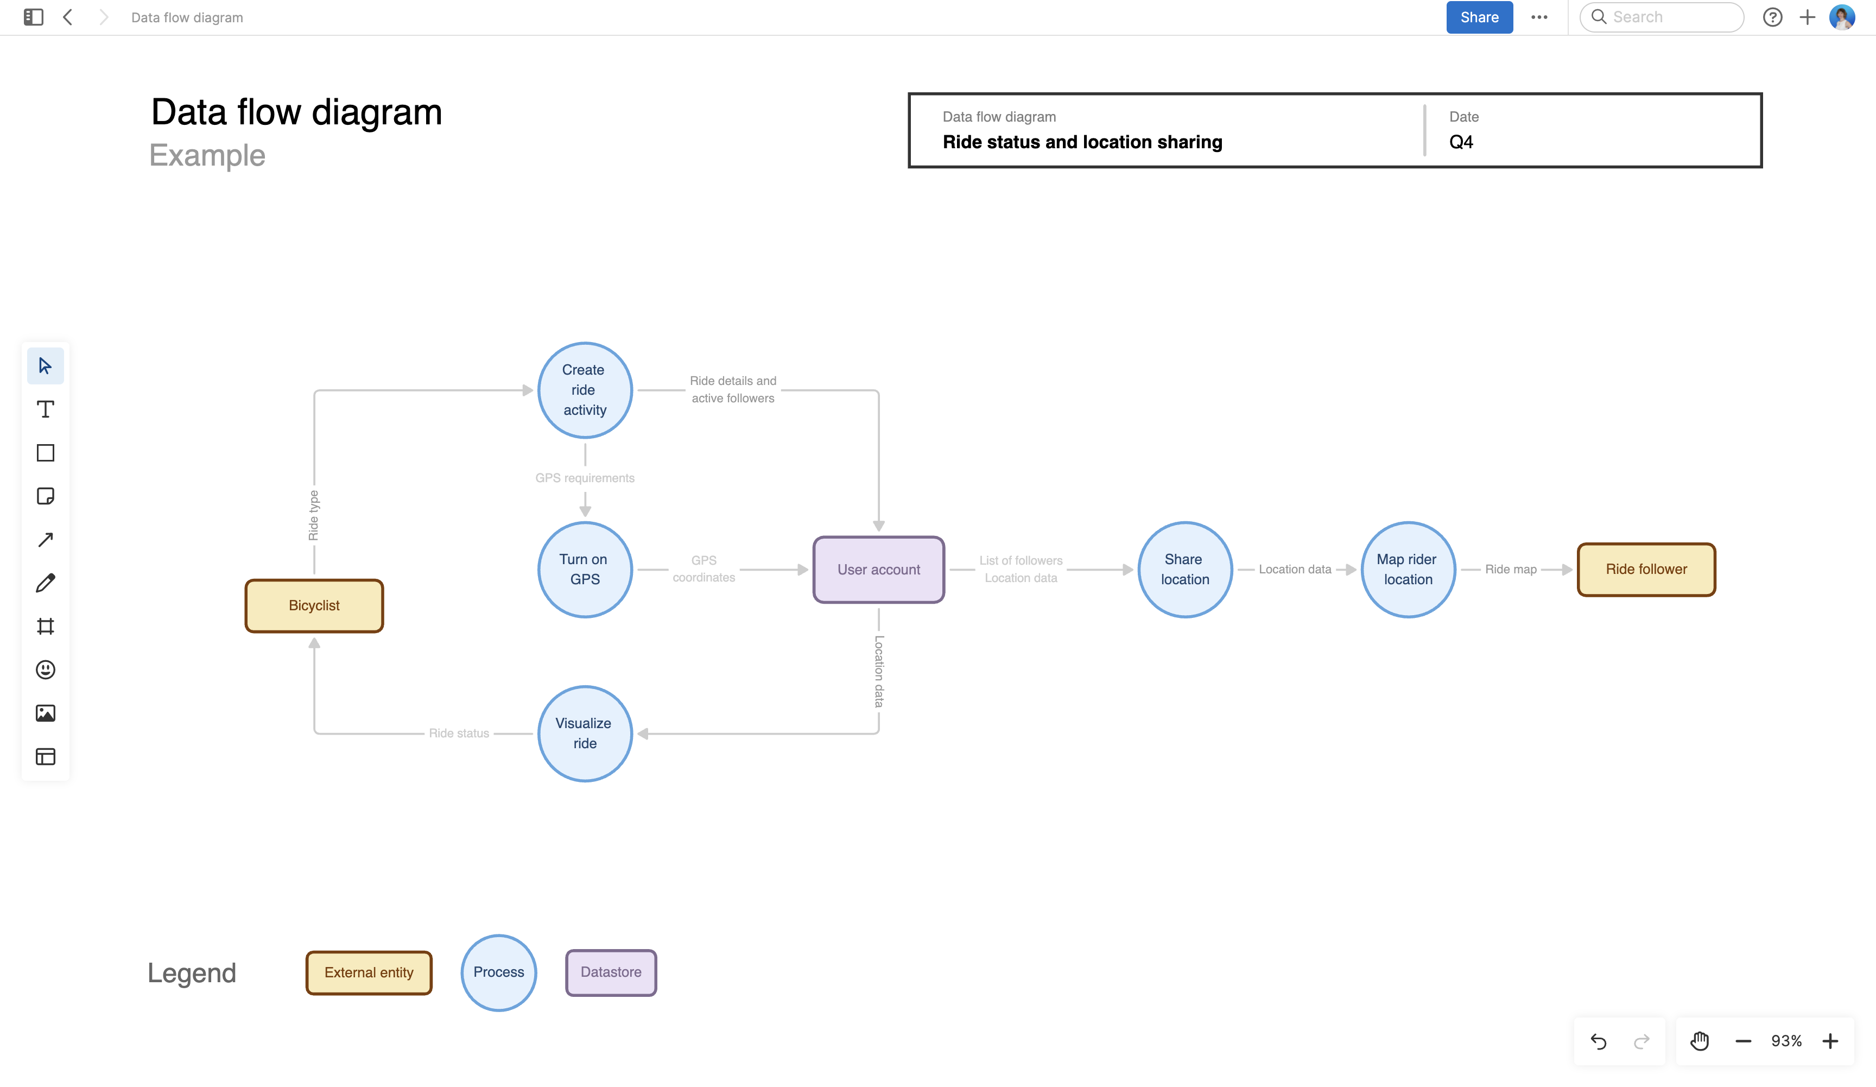Open the Text tool
This screenshot has height=1087, width=1876.
pyautogui.click(x=46, y=409)
